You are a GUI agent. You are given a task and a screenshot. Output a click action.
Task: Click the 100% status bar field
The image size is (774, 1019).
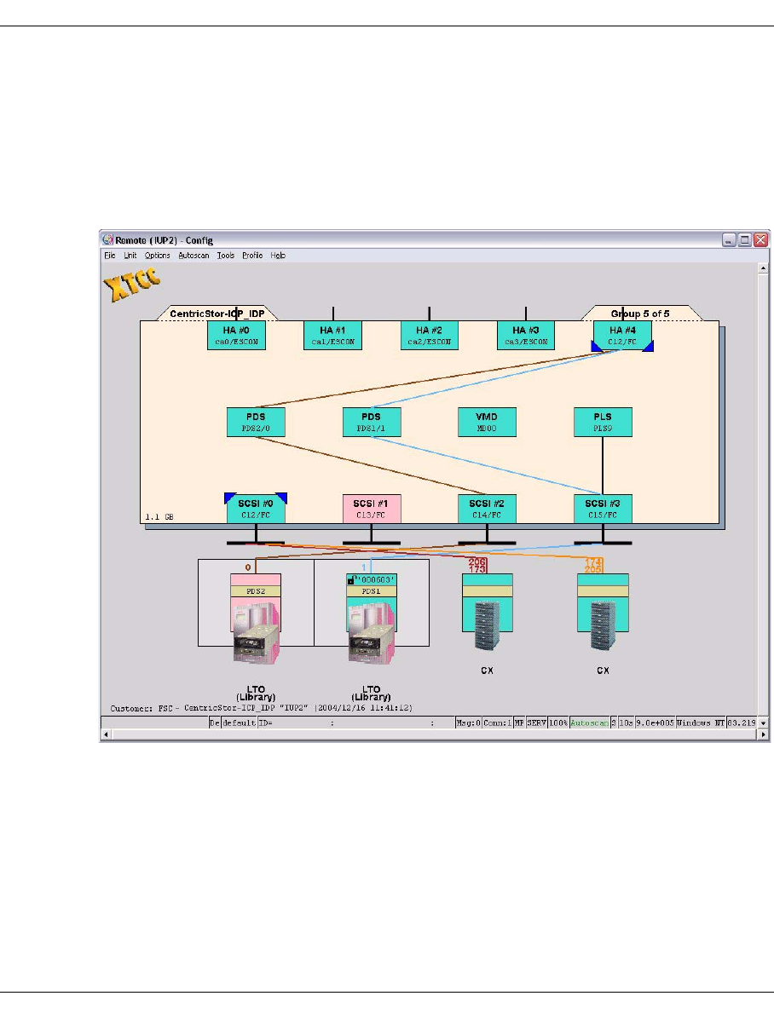pos(558,723)
